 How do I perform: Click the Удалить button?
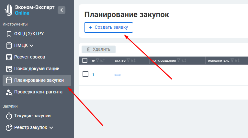(x=98, y=49)
